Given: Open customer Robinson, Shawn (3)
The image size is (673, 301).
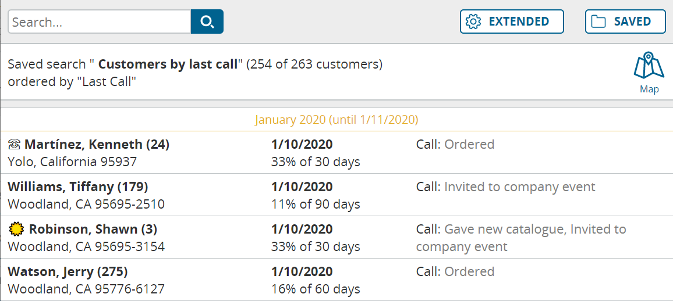Looking at the screenshot, I should (93, 230).
